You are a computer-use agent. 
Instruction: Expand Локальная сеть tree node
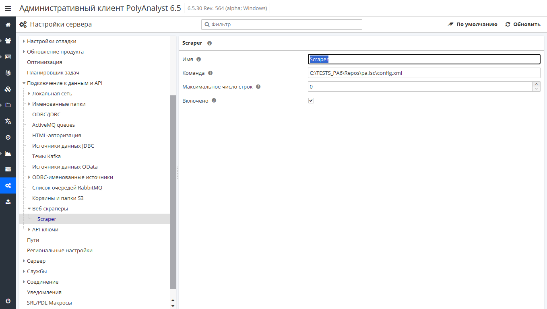click(29, 93)
